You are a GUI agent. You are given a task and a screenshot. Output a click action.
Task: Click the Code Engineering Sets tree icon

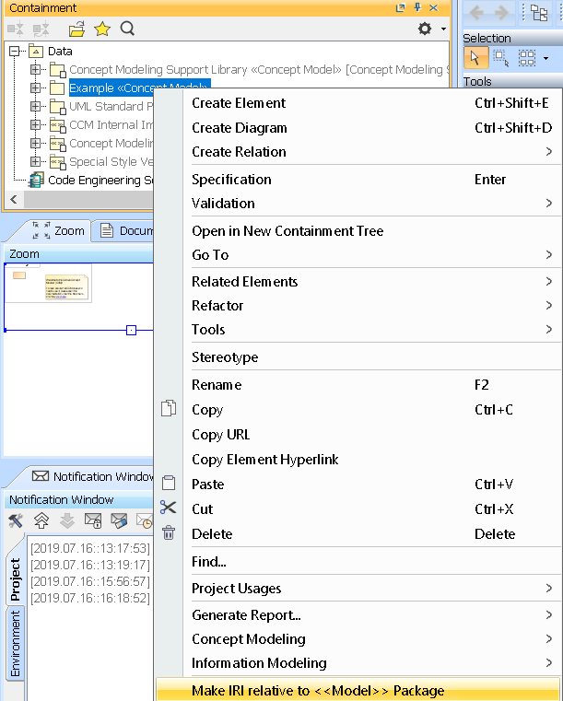[x=36, y=180]
